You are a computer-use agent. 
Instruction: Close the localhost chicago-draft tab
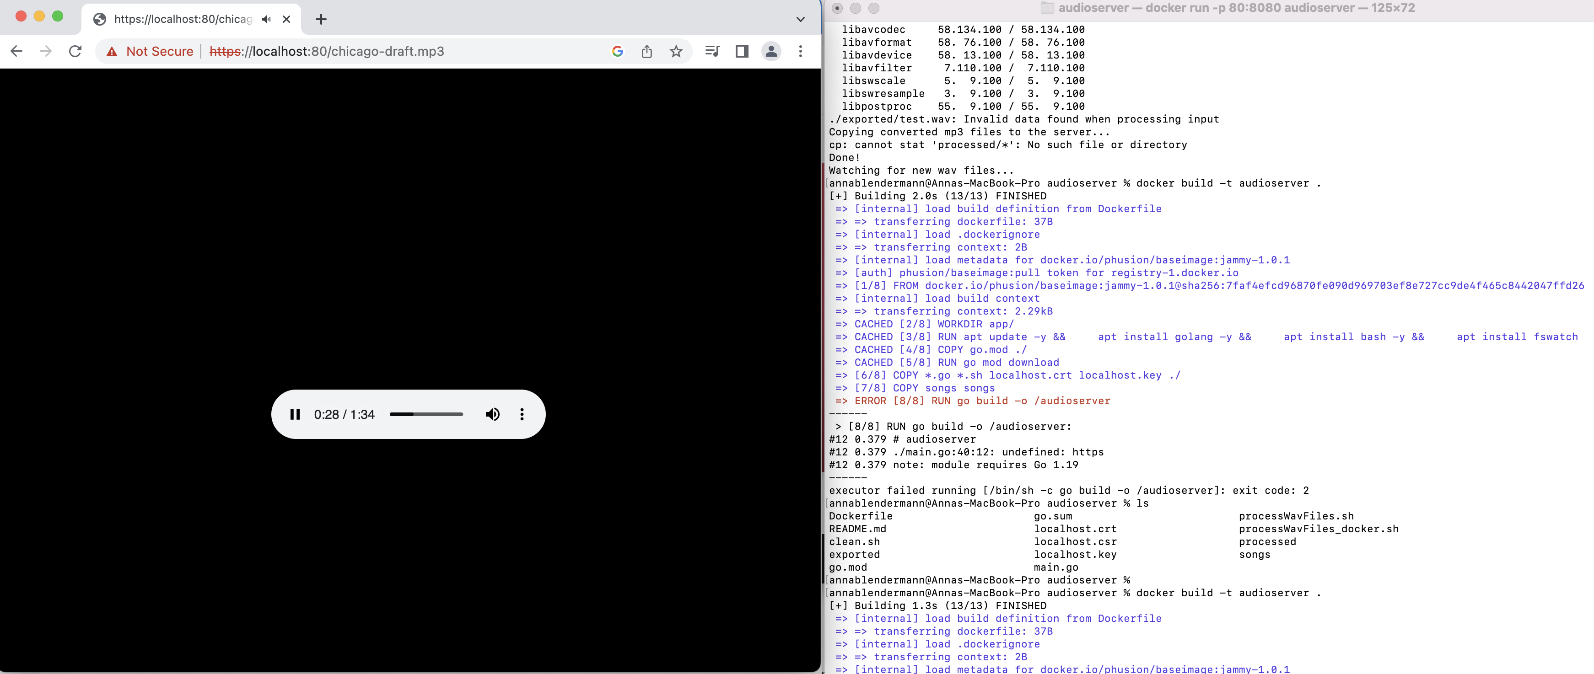click(286, 19)
